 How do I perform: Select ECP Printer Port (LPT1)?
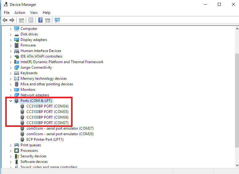pyautogui.click(x=45, y=139)
